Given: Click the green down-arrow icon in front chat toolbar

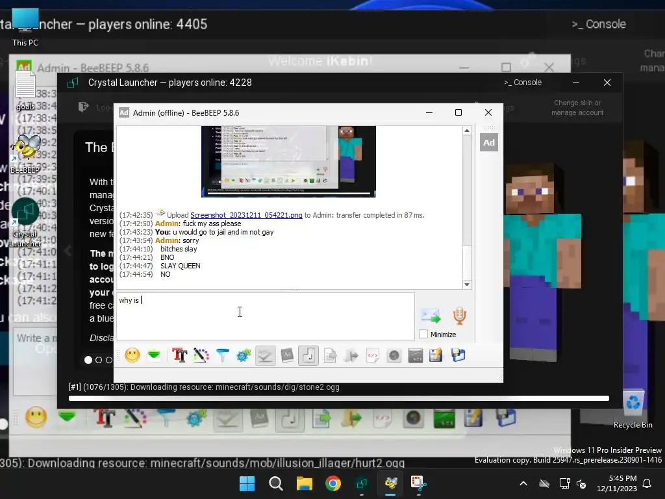Looking at the screenshot, I should point(153,355).
